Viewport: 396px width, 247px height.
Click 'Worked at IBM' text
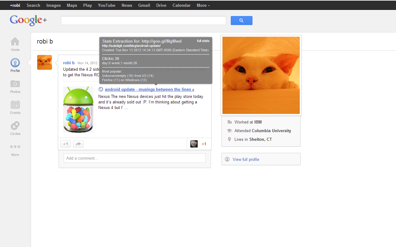248,122
